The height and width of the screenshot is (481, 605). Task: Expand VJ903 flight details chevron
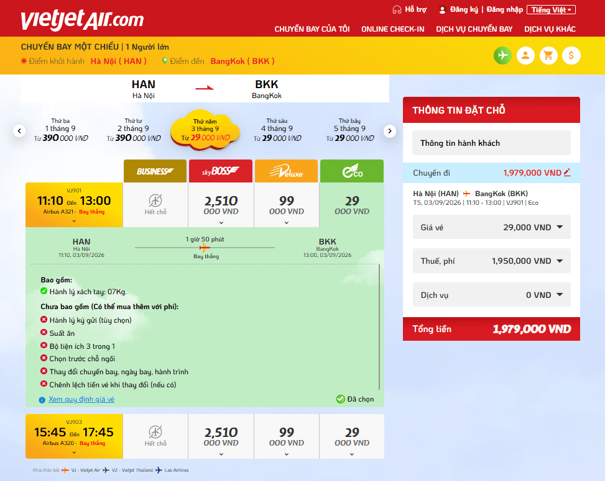coord(74,452)
